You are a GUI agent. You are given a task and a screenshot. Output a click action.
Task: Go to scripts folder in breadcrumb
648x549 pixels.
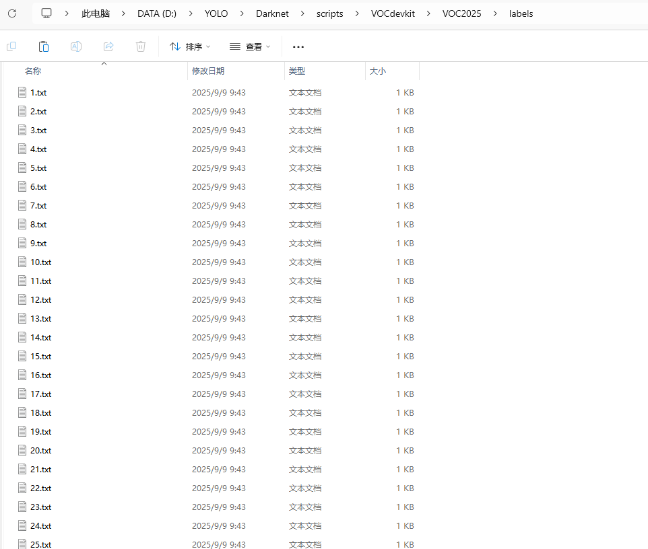(330, 13)
